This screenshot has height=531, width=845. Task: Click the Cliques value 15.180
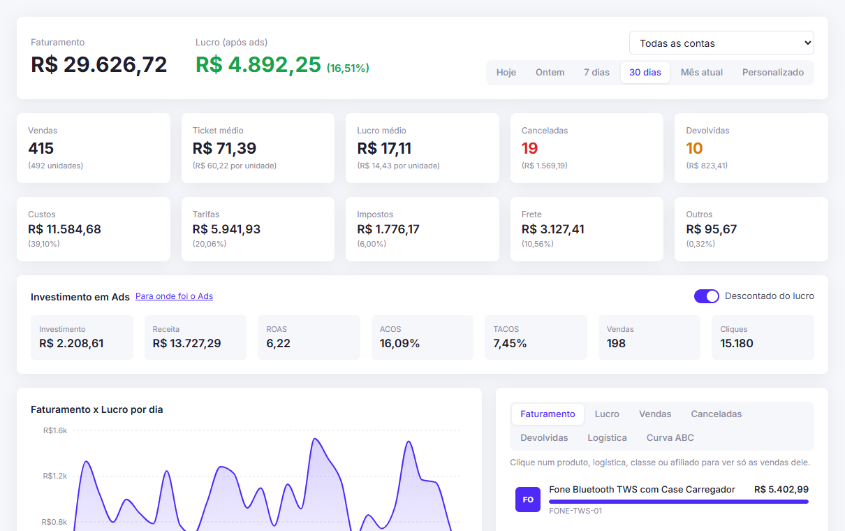pyautogui.click(x=737, y=344)
